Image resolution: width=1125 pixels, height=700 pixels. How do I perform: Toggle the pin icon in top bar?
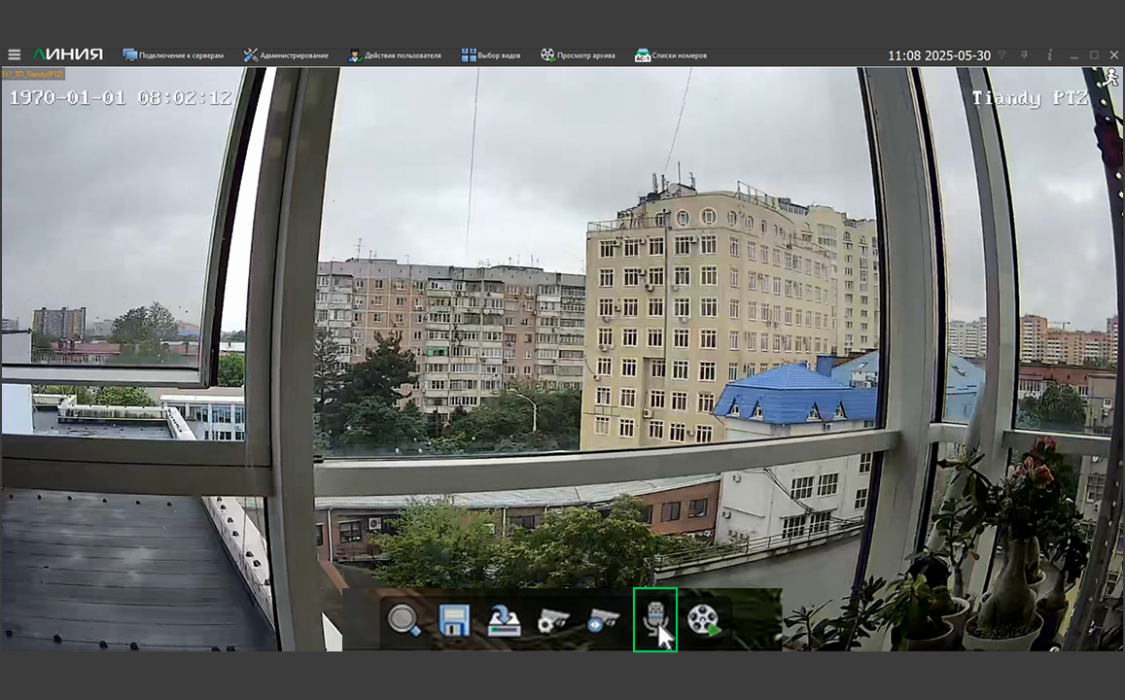click(x=1025, y=55)
